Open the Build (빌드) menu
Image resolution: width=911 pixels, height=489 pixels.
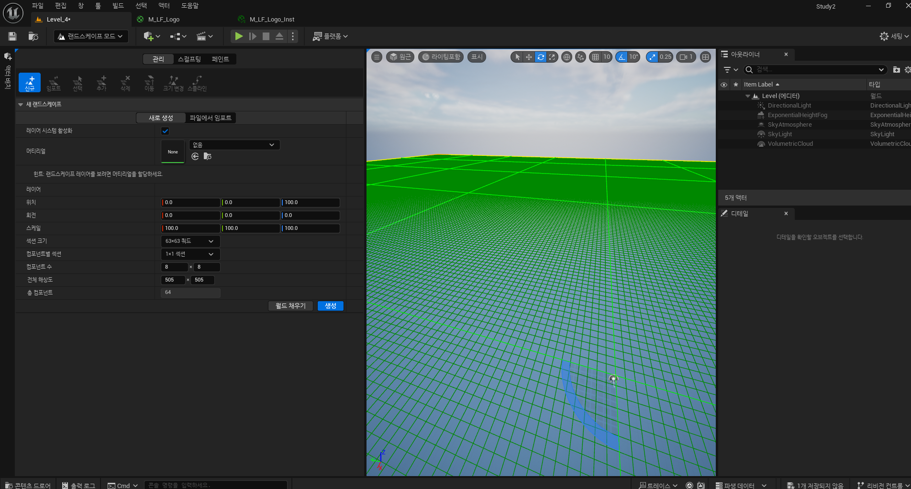(118, 6)
